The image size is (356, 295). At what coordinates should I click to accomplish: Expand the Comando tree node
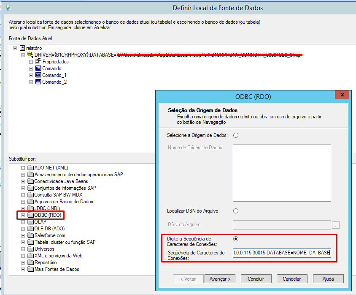click(31, 68)
